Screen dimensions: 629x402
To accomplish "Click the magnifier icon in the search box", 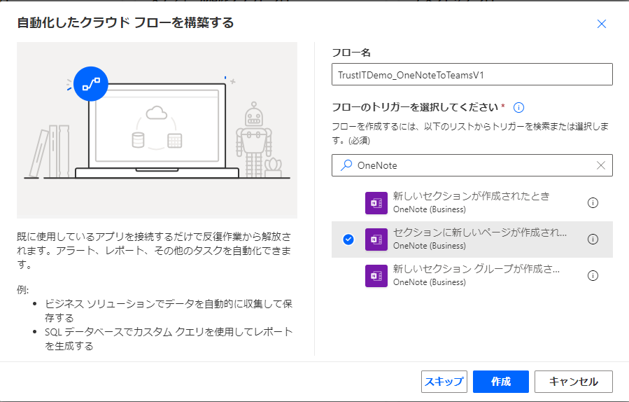I will coord(345,165).
